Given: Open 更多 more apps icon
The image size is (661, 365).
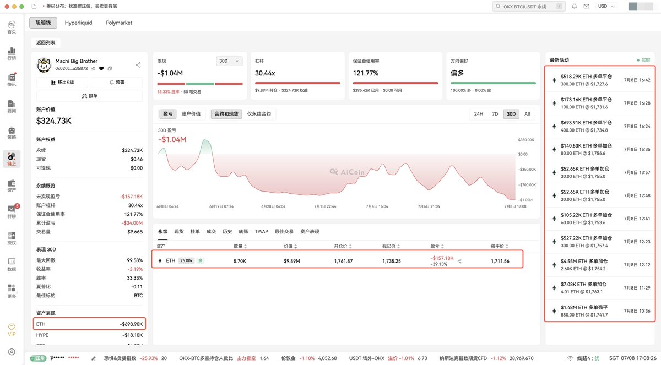Looking at the screenshot, I should (12, 291).
